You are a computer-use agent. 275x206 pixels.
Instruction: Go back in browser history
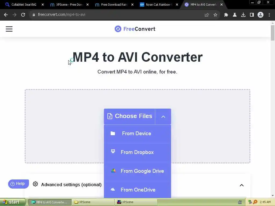(x=6, y=15)
